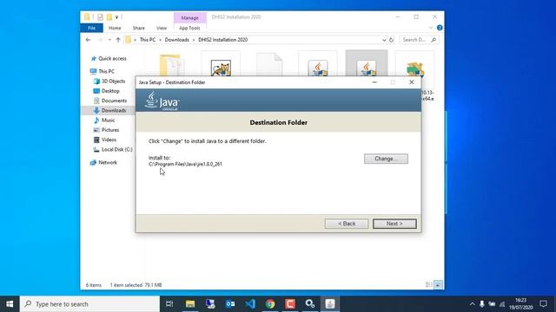This screenshot has height=312, width=556.
Task: Open the network icon in the system tray
Action: point(502,304)
